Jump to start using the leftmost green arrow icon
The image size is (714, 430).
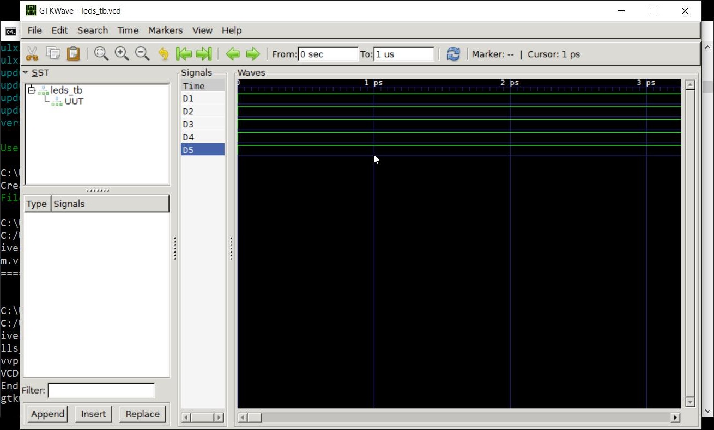(184, 54)
